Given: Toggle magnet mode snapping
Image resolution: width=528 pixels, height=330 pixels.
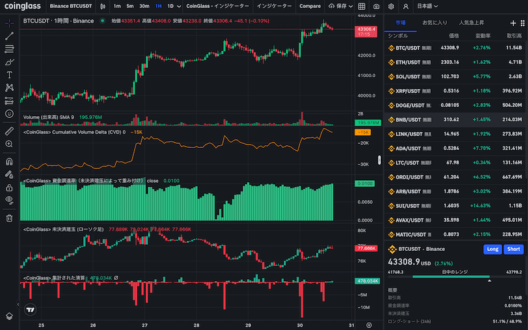Looking at the screenshot, I should pyautogui.click(x=9, y=161).
